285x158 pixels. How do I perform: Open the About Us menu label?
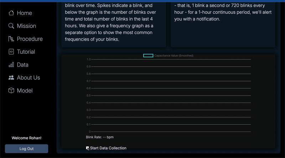coord(28,78)
